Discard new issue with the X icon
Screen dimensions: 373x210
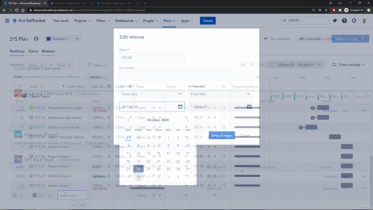tap(82, 205)
